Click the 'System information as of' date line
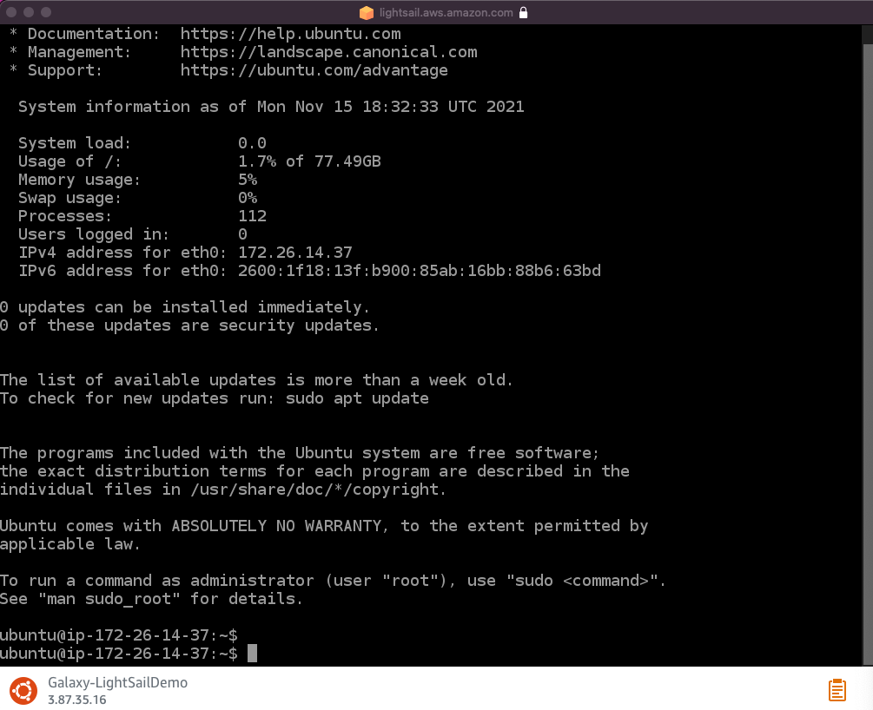 (271, 106)
